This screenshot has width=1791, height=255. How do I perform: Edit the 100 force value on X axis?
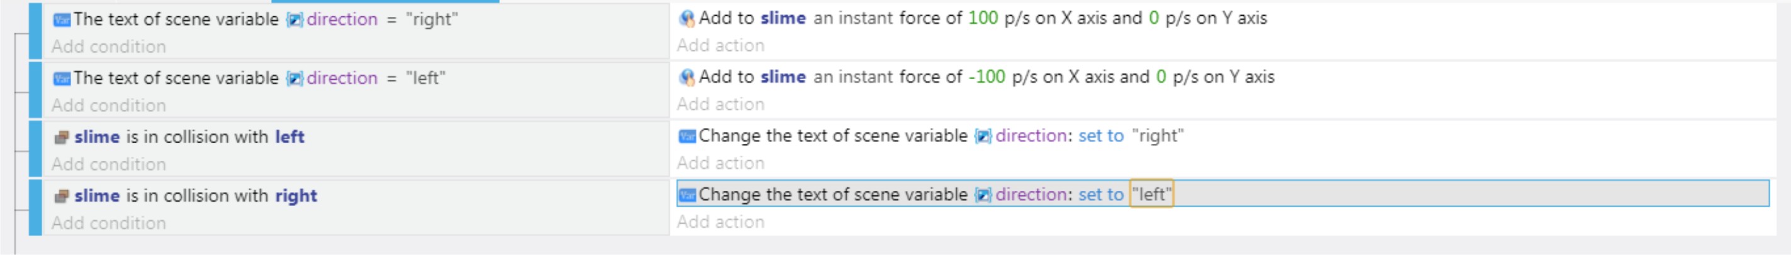(983, 18)
